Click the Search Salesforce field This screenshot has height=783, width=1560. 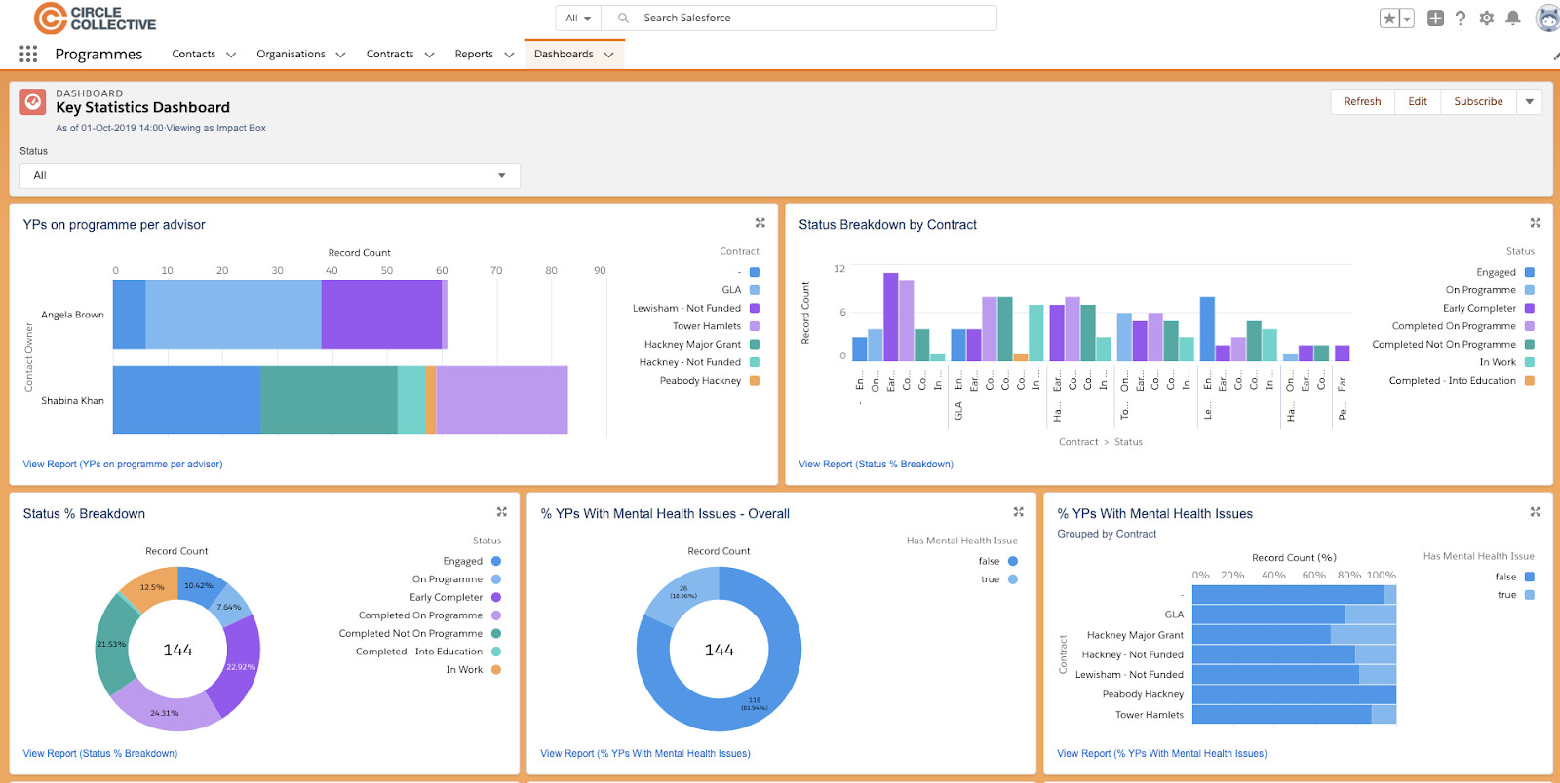[x=799, y=18]
